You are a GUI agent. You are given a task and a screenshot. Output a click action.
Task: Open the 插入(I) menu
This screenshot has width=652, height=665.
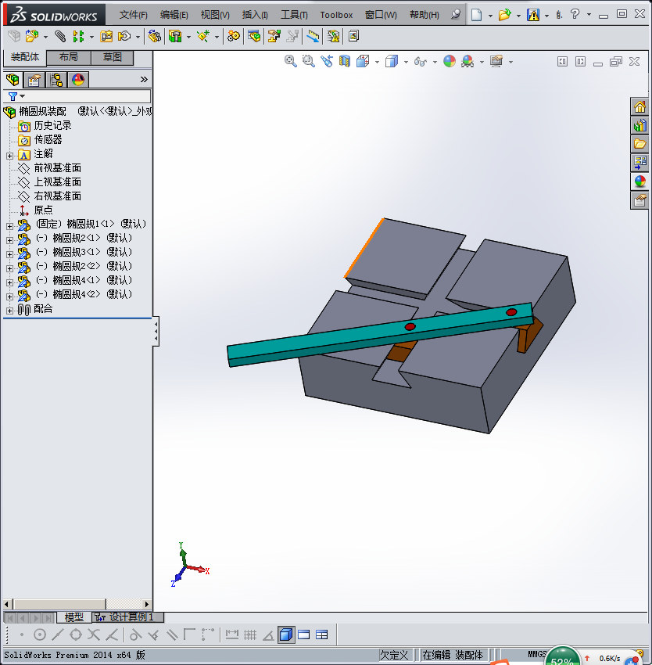click(255, 15)
